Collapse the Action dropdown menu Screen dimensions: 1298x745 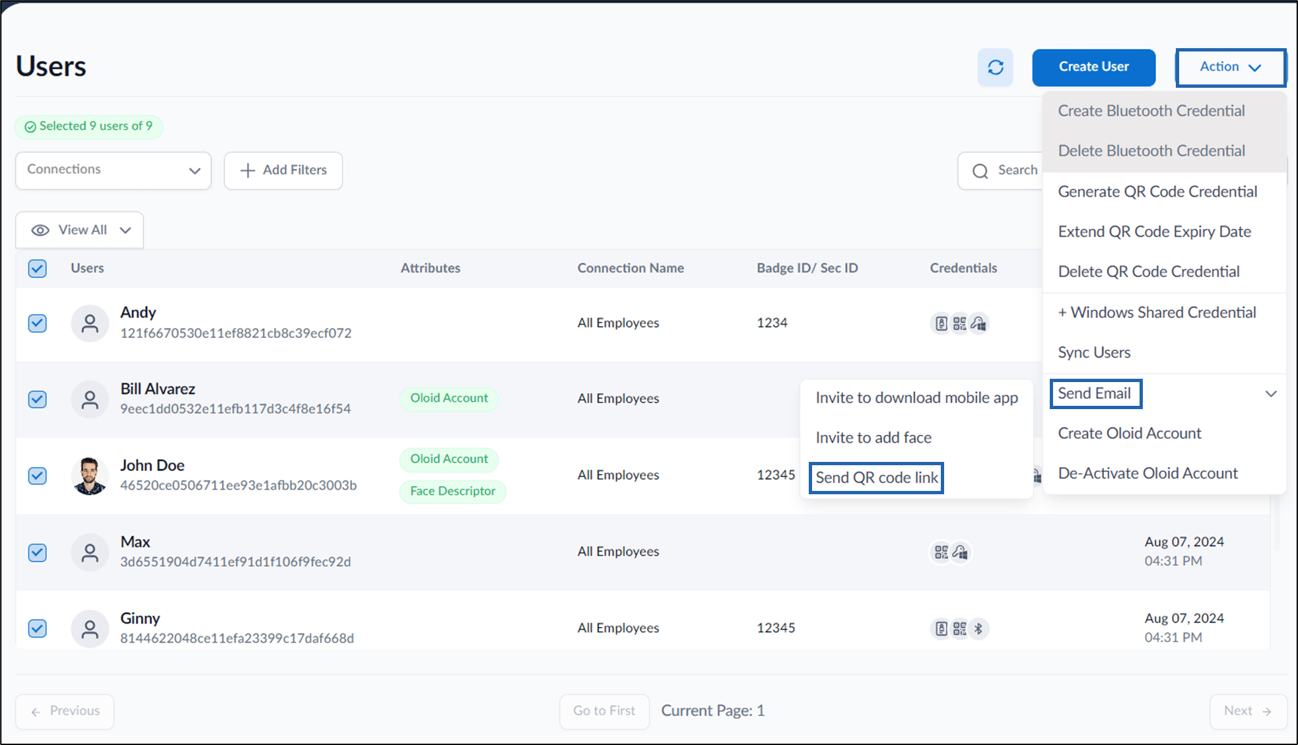(x=1231, y=67)
